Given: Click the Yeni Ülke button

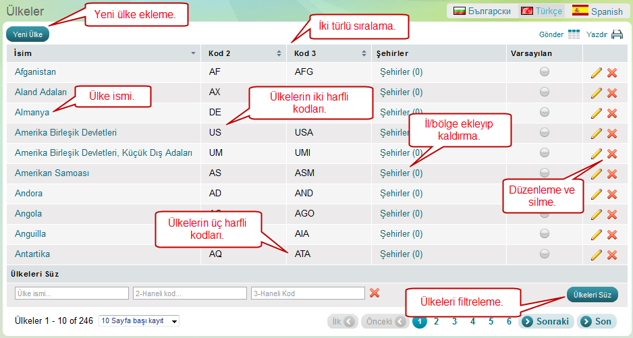Looking at the screenshot, I should tap(27, 33).
